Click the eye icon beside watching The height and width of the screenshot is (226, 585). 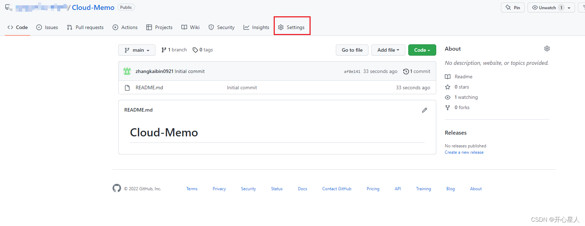[448, 97]
